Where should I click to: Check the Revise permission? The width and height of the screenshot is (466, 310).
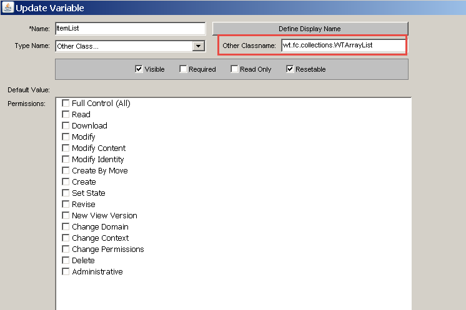66,205
